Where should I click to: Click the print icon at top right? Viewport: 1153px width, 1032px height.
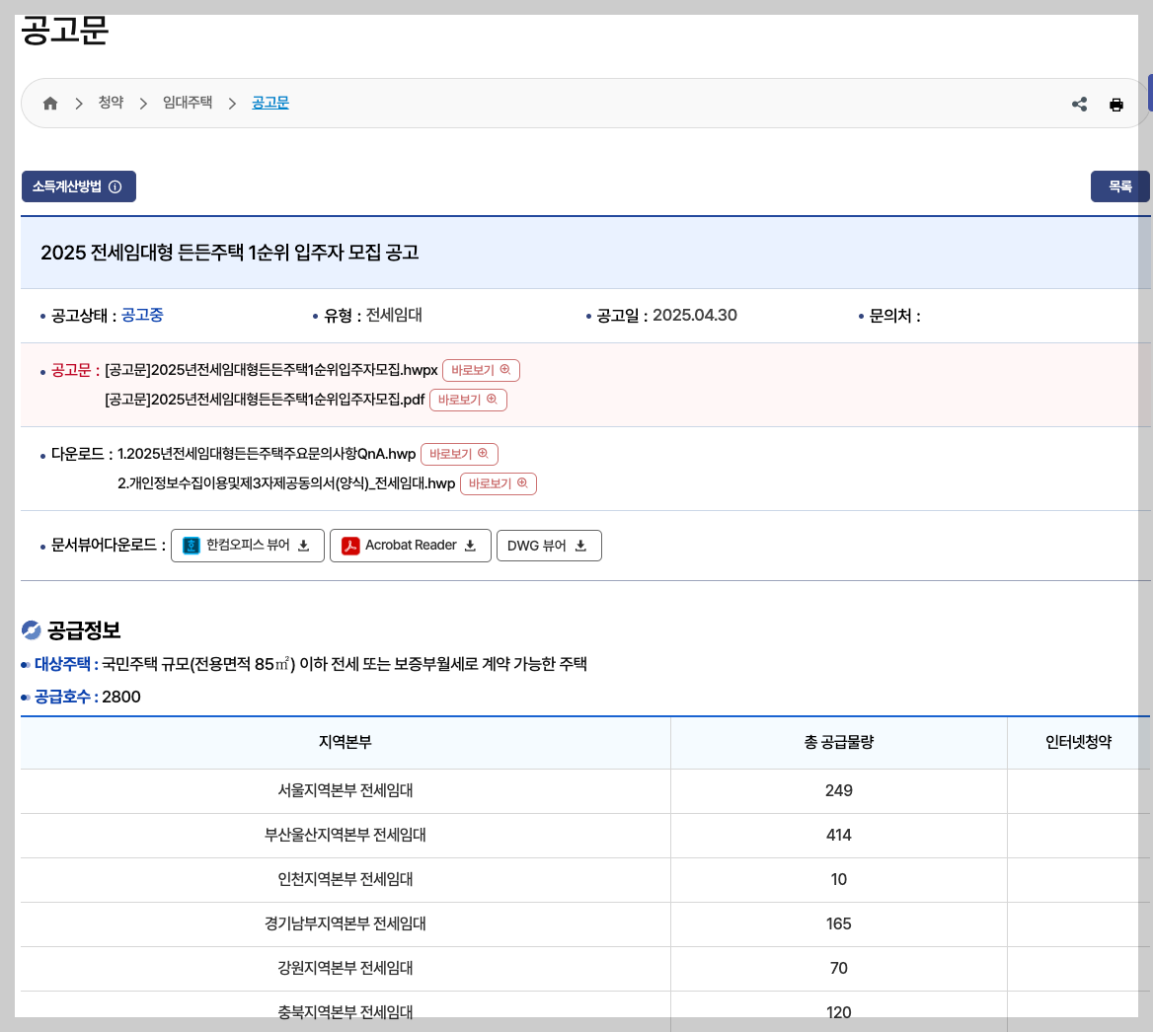coord(1116,104)
